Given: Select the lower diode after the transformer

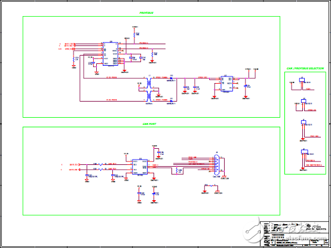Looking at the screenshot, I should click(171, 102).
